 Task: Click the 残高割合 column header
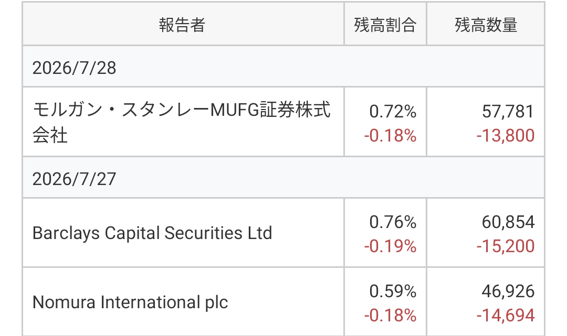point(385,25)
